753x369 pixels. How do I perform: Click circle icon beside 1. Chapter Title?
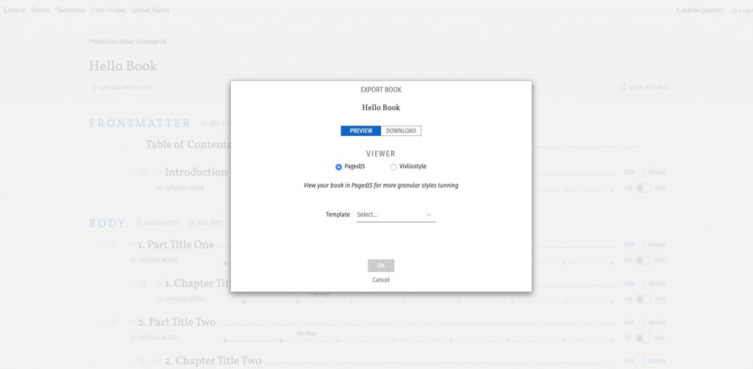pyautogui.click(x=142, y=284)
